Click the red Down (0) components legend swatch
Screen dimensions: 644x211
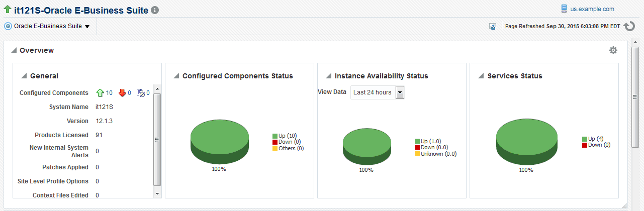275,142
